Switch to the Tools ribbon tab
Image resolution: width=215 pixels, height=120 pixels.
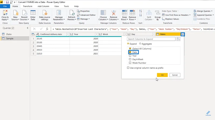66,6
